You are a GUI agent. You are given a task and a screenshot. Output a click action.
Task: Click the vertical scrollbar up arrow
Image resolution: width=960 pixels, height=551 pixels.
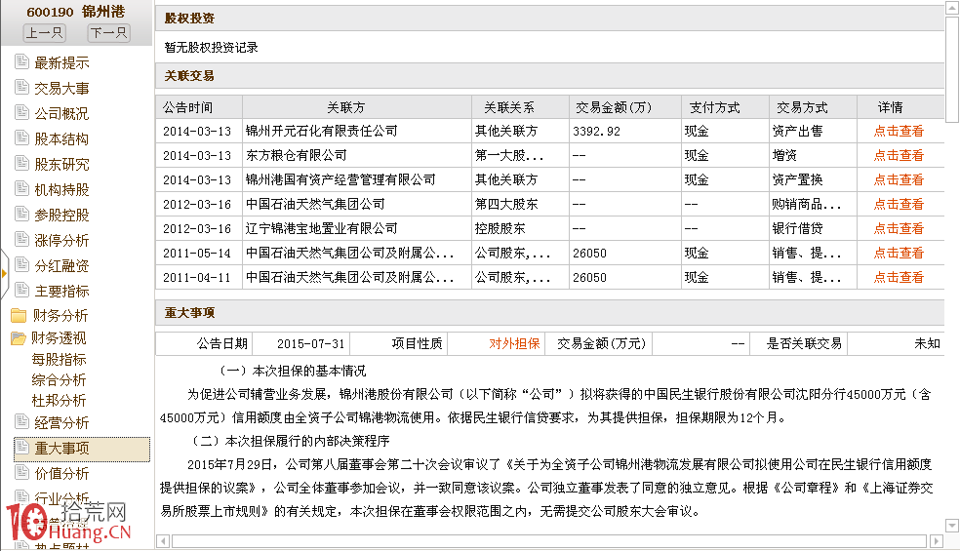tap(952, 8)
